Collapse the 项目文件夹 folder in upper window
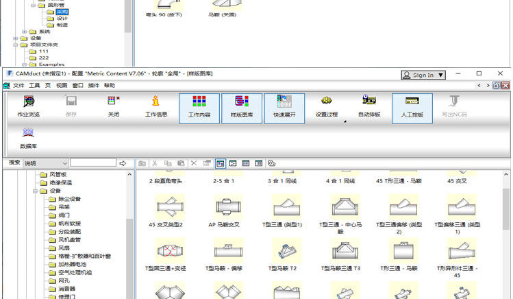This screenshot has height=299, width=513. point(15,45)
